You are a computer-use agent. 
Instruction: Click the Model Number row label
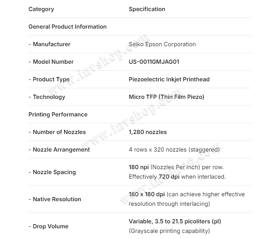51,62
